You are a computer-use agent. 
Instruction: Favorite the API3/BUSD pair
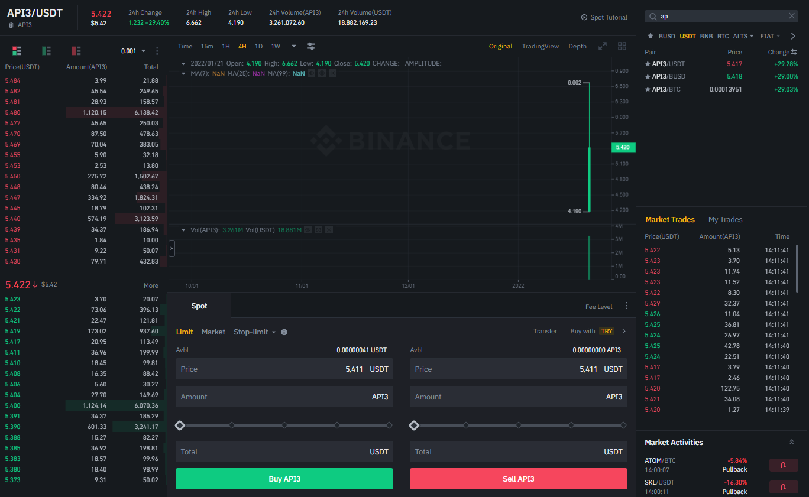[648, 76]
